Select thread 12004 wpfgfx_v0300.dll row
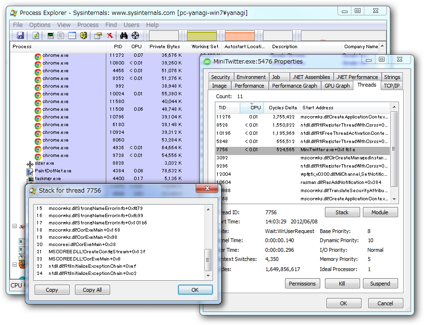Image resolution: width=424 pixels, height=325 pixels. click(302, 174)
